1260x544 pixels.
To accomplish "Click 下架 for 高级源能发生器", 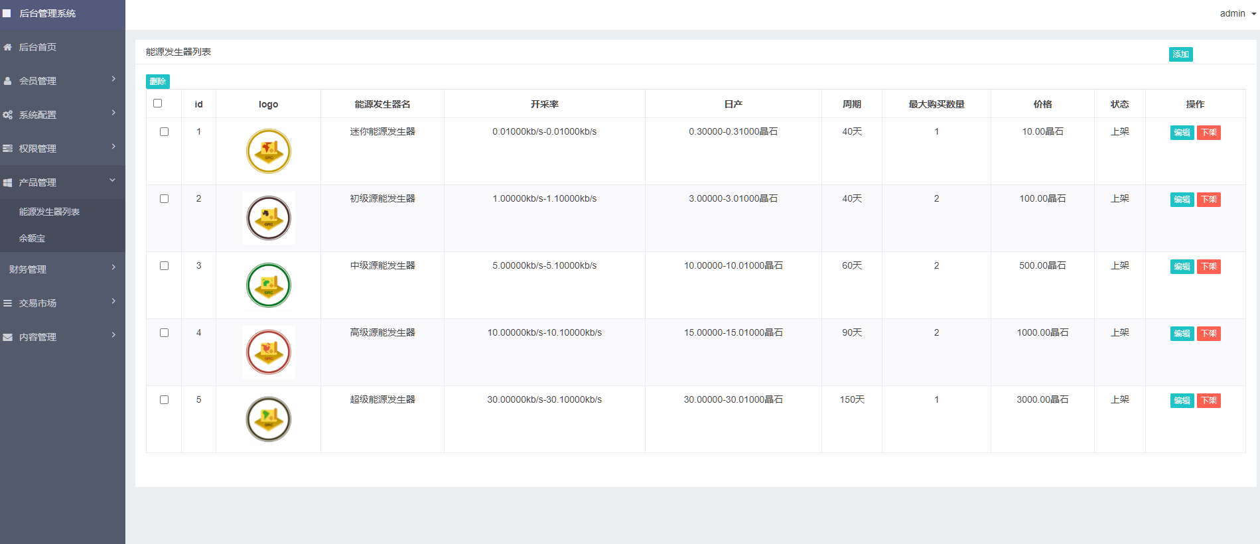I will pyautogui.click(x=1208, y=334).
